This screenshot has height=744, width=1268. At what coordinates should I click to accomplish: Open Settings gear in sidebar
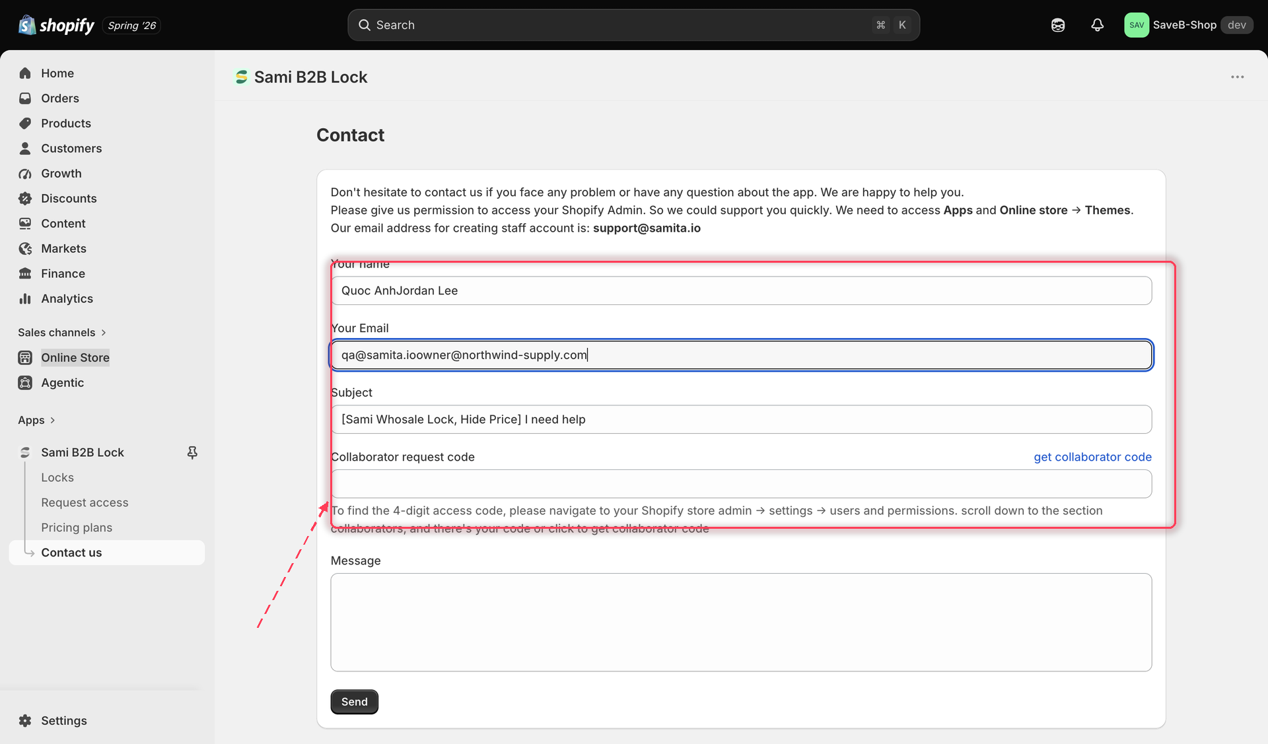(x=25, y=721)
